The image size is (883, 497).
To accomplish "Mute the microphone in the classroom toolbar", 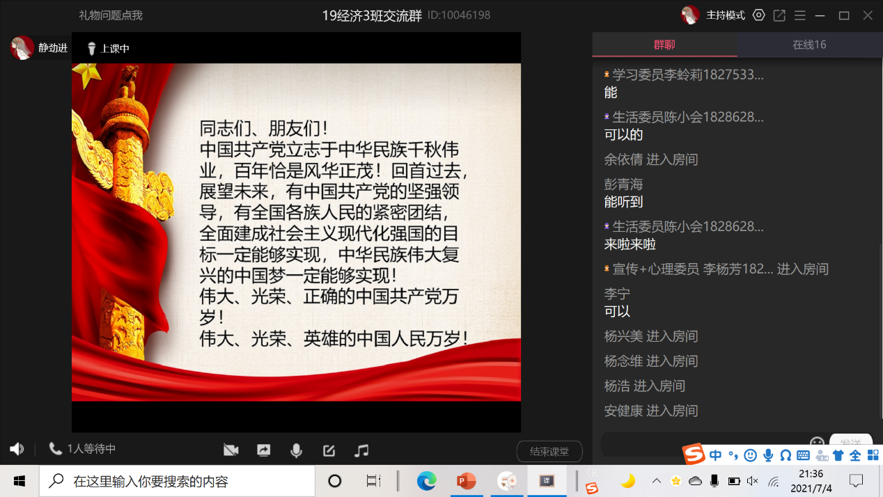I will pos(296,450).
